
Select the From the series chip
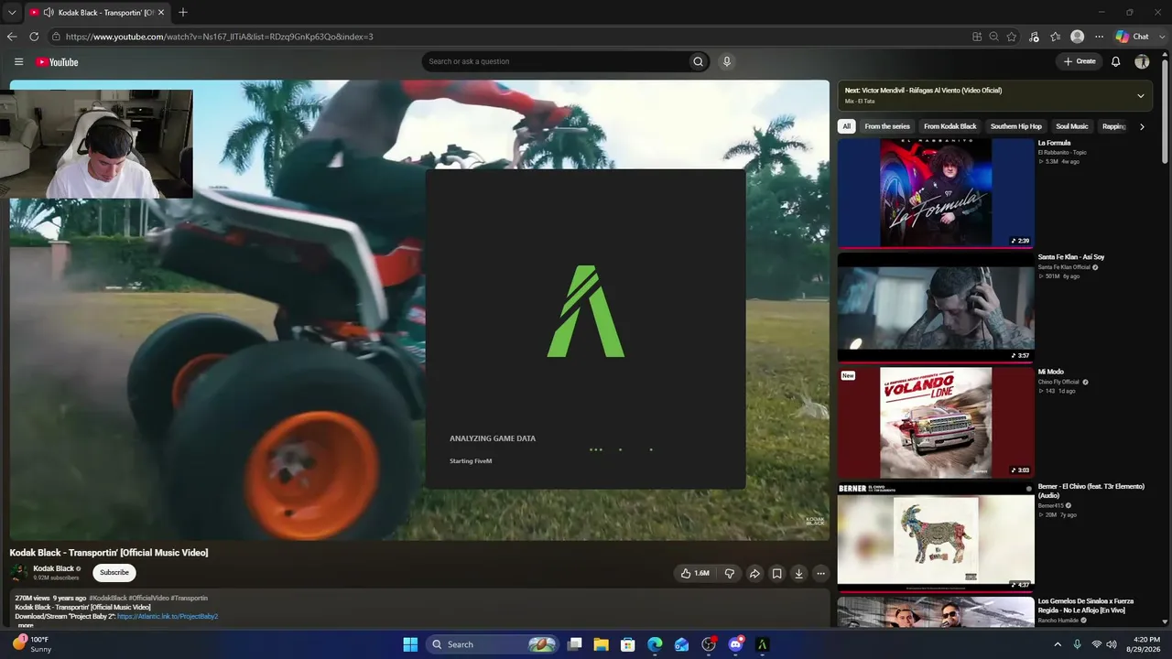click(x=887, y=126)
